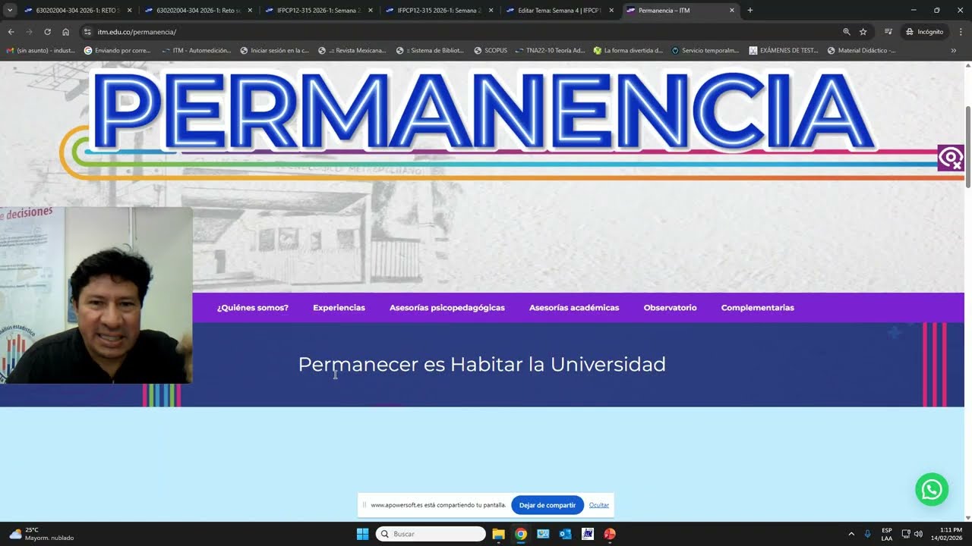Open the WhatsApp chat floating button

(x=932, y=489)
